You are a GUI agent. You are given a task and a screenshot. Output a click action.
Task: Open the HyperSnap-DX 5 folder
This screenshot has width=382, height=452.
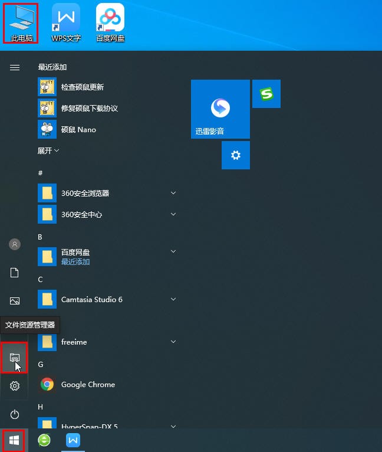(x=107, y=423)
